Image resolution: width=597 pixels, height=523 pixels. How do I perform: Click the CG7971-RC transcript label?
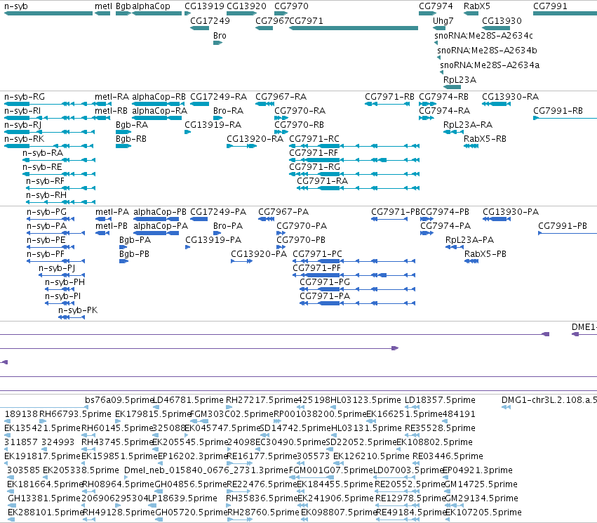[314, 139]
